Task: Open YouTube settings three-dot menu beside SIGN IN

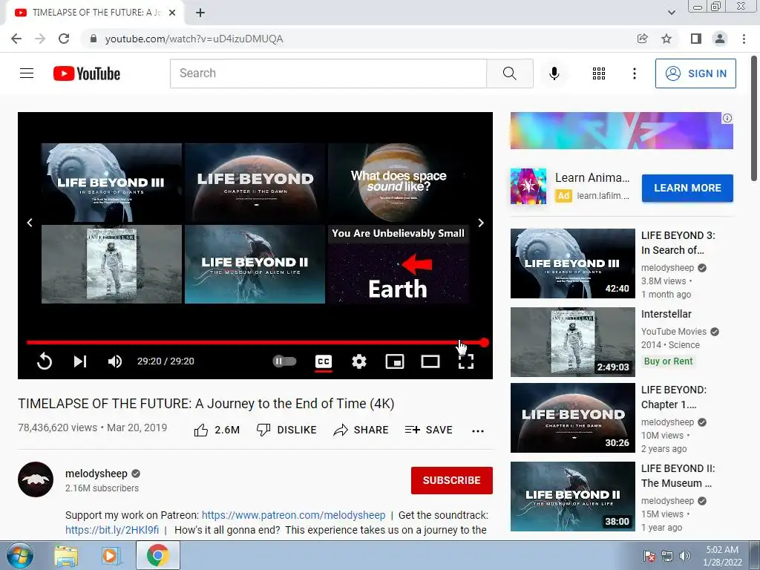Action: coord(634,73)
